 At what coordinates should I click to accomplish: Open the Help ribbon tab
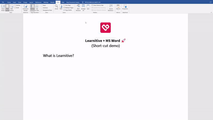(63, 2)
